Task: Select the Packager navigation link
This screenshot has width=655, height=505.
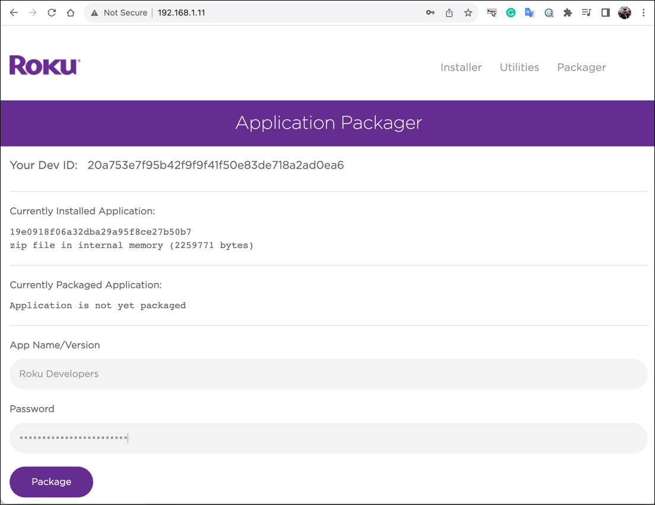Action: [x=581, y=67]
